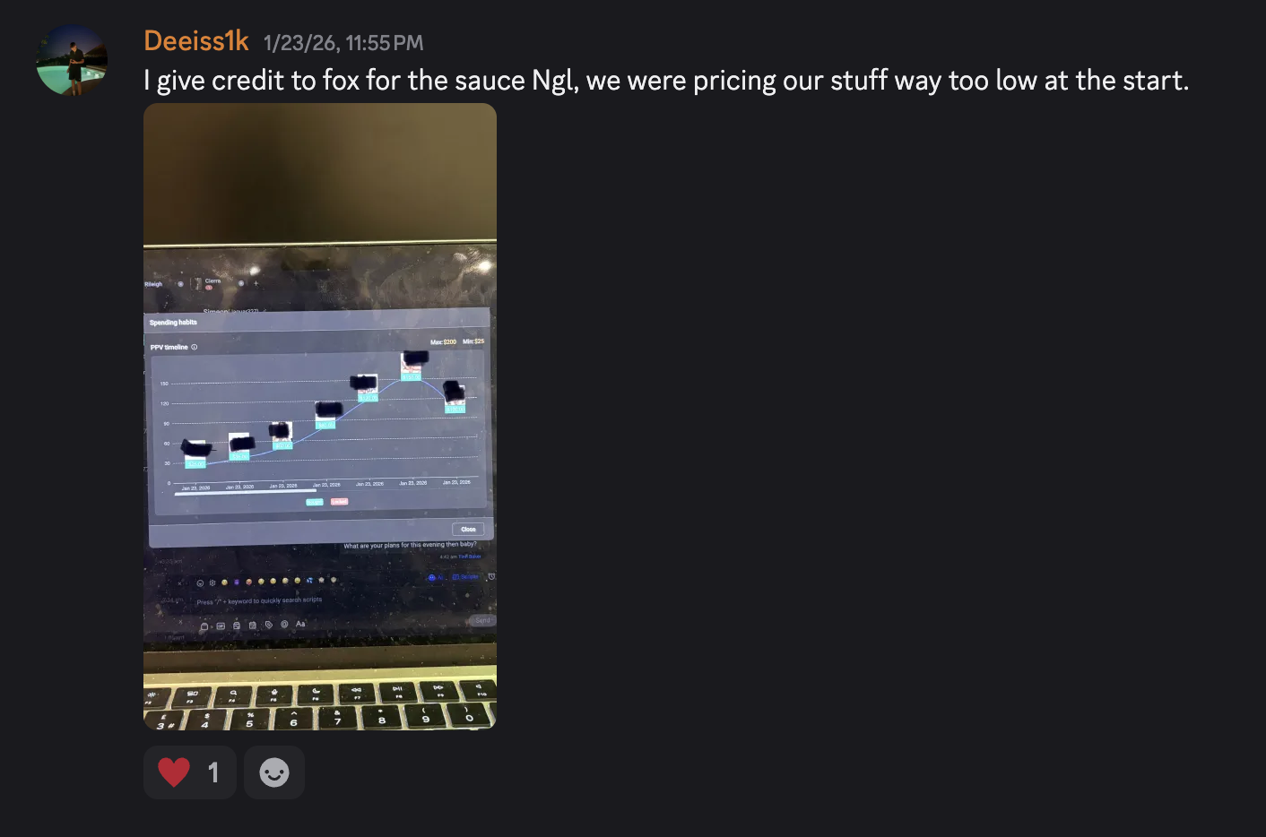This screenshot has height=837, width=1266.
Task: Switch to the Cierra chat tab
Action: (x=212, y=281)
